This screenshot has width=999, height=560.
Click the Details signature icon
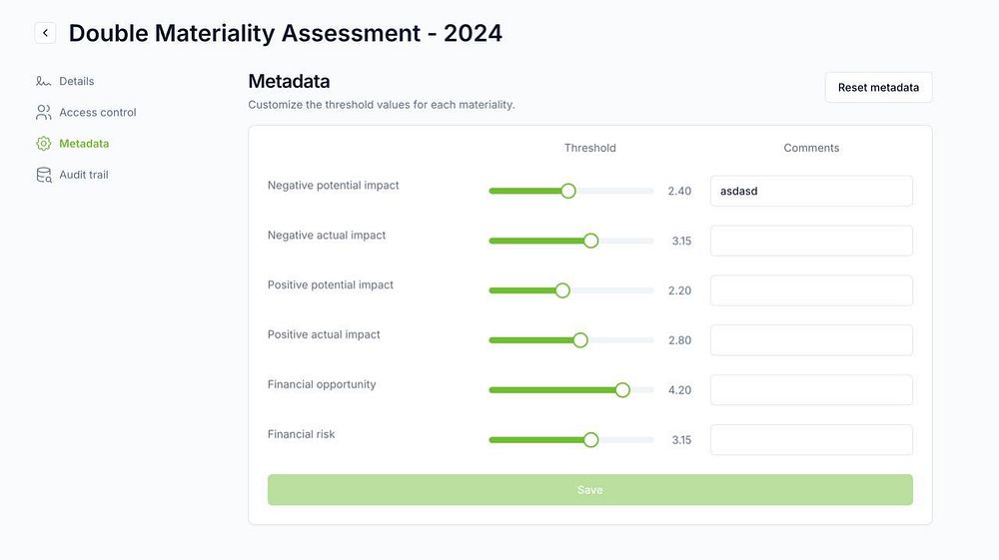click(x=43, y=81)
